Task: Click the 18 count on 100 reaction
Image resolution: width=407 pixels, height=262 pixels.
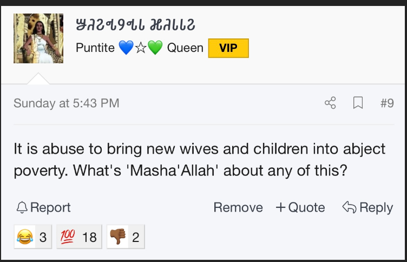Action: [89, 237]
